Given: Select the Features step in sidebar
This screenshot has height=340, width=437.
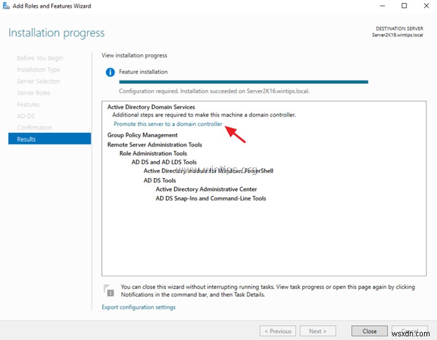Looking at the screenshot, I should [28, 104].
